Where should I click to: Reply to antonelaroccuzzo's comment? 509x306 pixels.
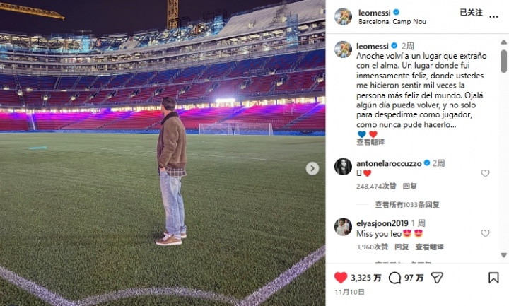click(x=409, y=187)
